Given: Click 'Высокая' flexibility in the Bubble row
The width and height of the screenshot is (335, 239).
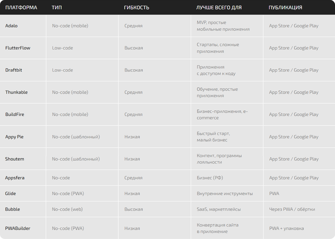Looking at the screenshot, I should (x=134, y=209).
